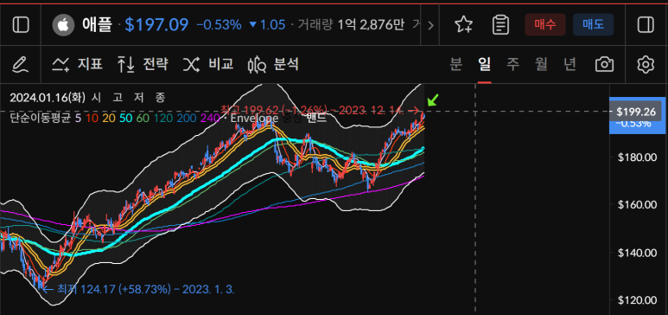The width and height of the screenshot is (668, 315).
Task: Click the 최고 199.62 high marker label
Action: (x=320, y=110)
